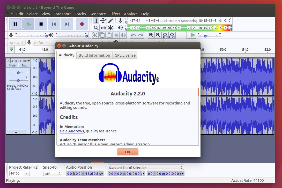
Task: Click OK to close About Audacity
Action: (x=128, y=152)
